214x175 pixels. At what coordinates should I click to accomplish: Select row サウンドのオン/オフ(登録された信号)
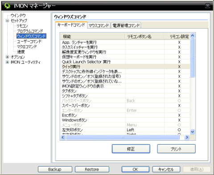click(x=125, y=76)
